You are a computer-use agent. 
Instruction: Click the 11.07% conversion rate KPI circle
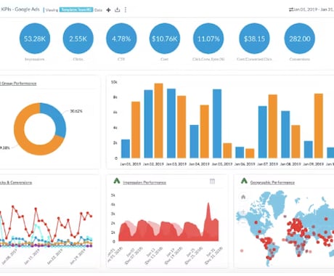click(208, 38)
